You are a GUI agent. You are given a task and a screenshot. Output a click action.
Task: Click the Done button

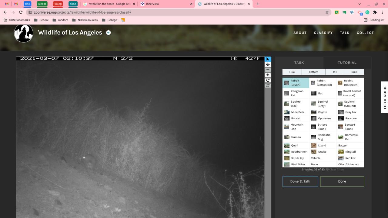click(342, 181)
